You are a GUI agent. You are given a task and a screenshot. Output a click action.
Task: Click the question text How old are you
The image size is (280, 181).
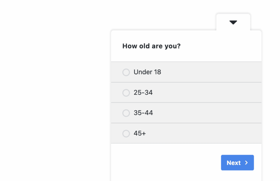pyautogui.click(x=151, y=46)
